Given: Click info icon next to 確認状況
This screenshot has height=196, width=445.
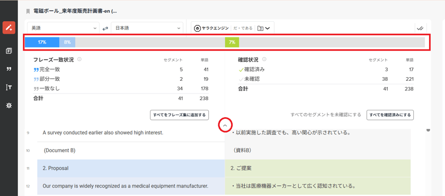Looking at the screenshot, I should tap(264, 59).
